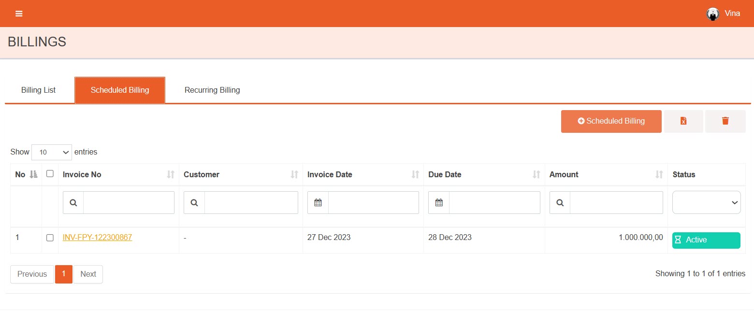Click the Due Date filter field
This screenshot has height=311, width=754.
coord(494,203)
